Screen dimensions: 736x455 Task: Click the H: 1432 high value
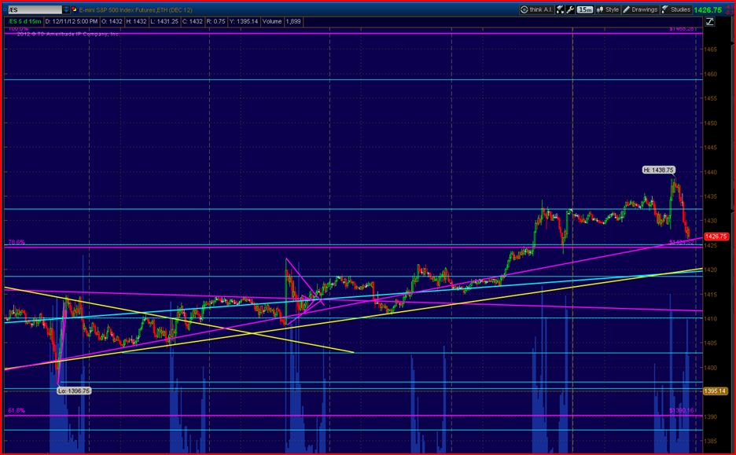point(136,21)
